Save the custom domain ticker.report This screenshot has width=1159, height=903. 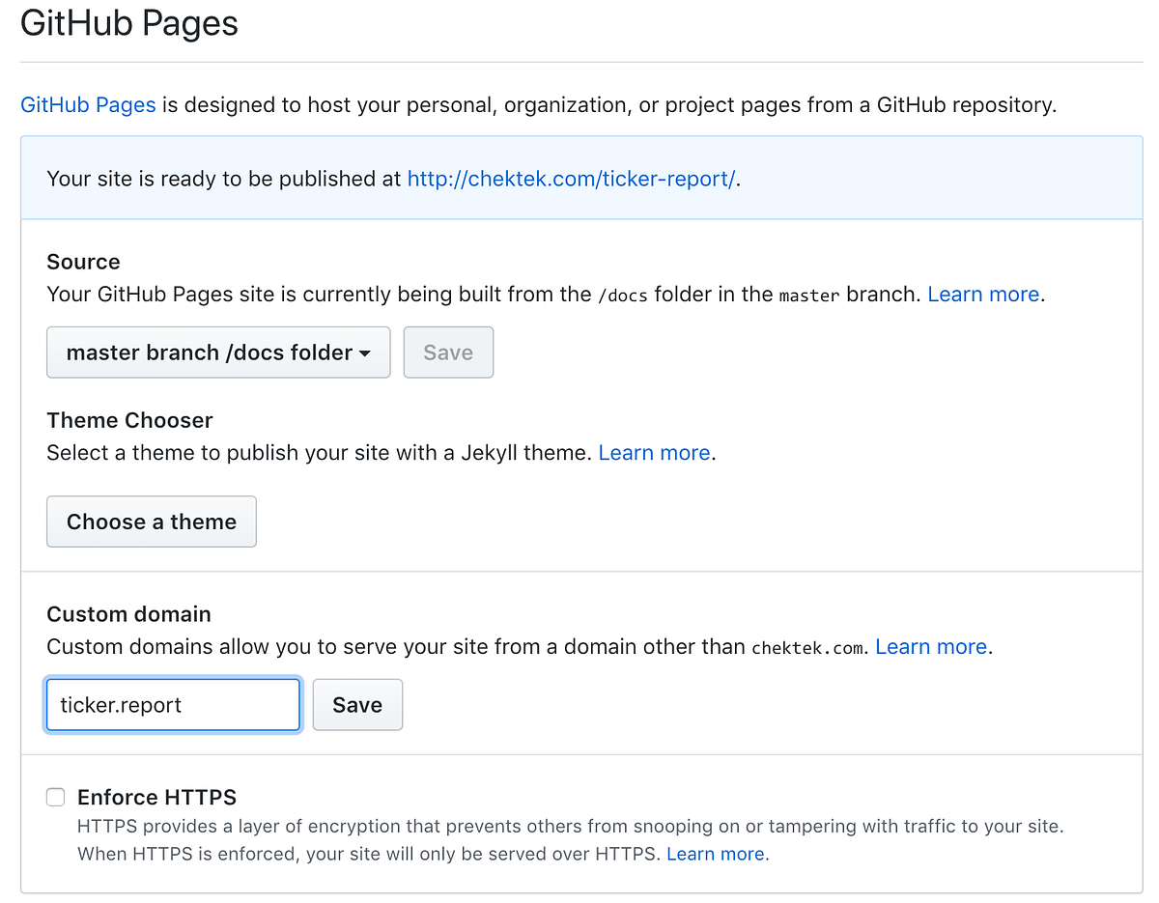(x=357, y=704)
